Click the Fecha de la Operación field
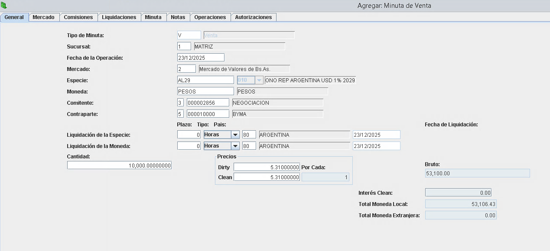This screenshot has width=550, height=251. (x=201, y=58)
